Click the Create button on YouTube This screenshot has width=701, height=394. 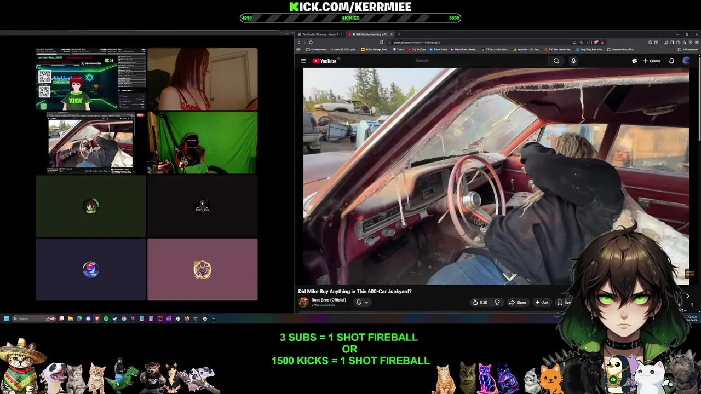point(652,61)
